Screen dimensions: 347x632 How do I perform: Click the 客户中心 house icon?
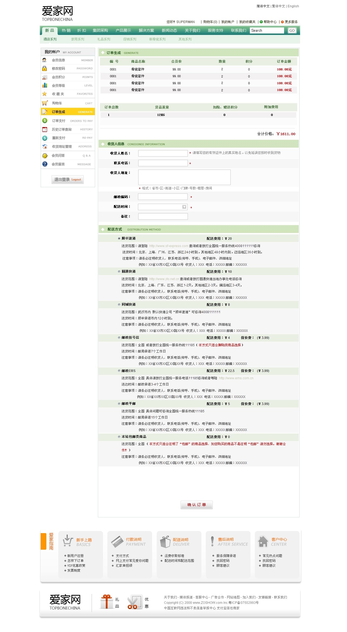pyautogui.click(x=263, y=541)
